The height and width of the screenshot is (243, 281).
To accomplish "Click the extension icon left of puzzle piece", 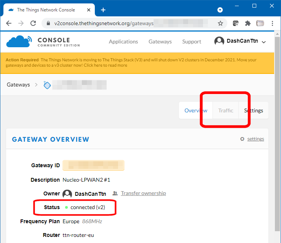I will coord(236,23).
